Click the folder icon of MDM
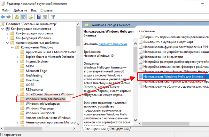 pyautogui.click(x=22, y=66)
